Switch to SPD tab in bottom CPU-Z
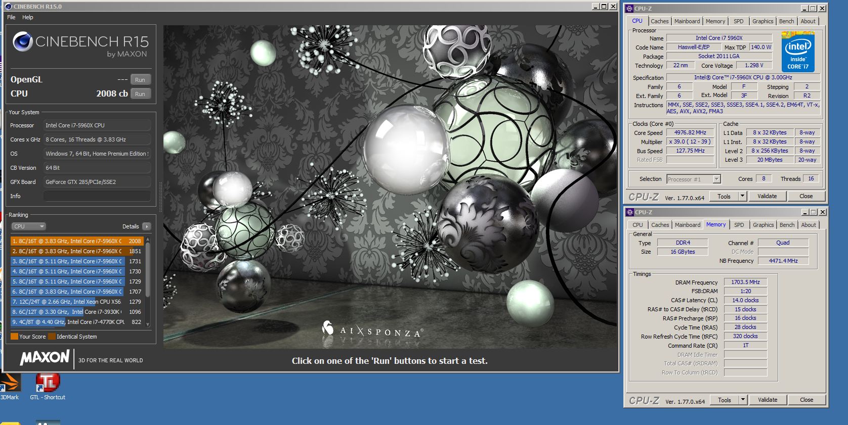 [739, 225]
